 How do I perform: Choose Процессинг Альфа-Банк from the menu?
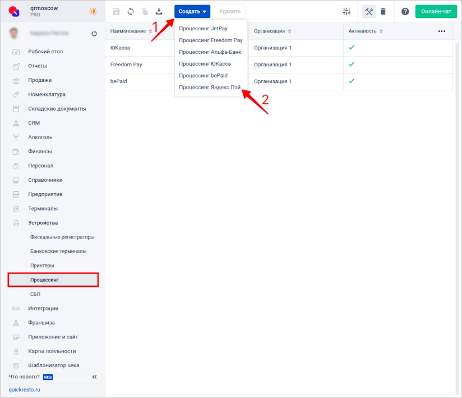pos(210,52)
